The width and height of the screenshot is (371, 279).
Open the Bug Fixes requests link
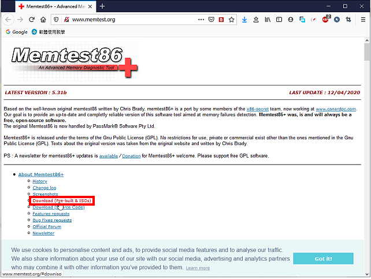point(52,220)
